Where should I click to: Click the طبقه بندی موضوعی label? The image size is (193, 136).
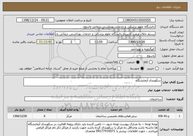click(170, 62)
